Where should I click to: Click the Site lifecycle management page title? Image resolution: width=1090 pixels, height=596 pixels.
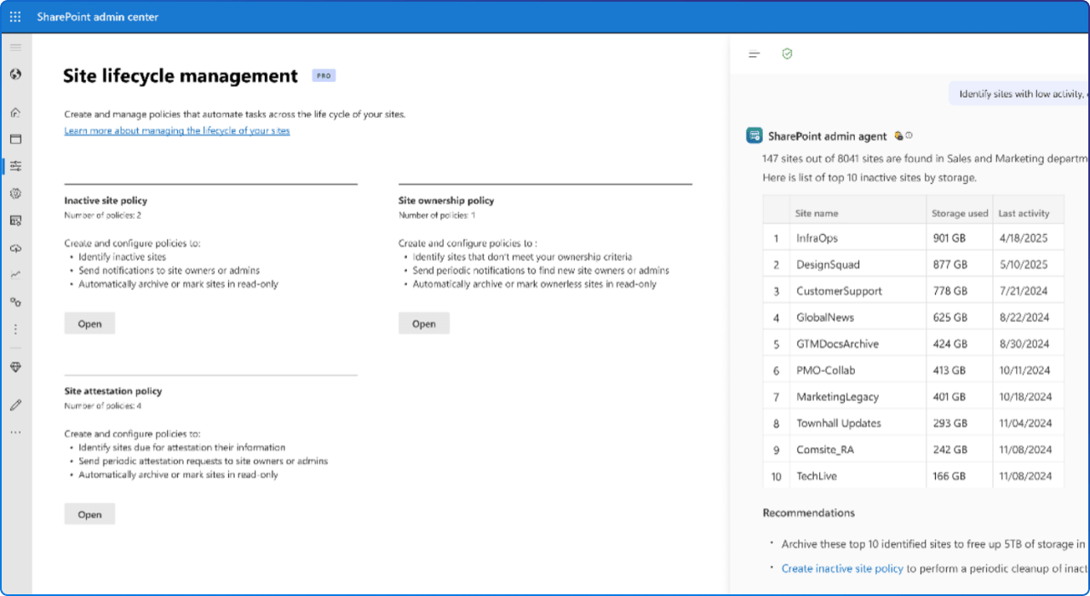pos(181,76)
